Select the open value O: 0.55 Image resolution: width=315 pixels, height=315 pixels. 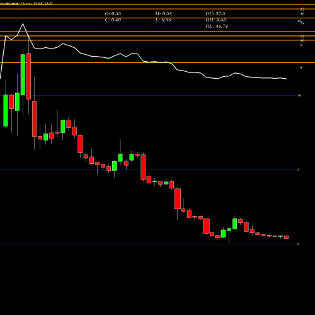pos(113,14)
